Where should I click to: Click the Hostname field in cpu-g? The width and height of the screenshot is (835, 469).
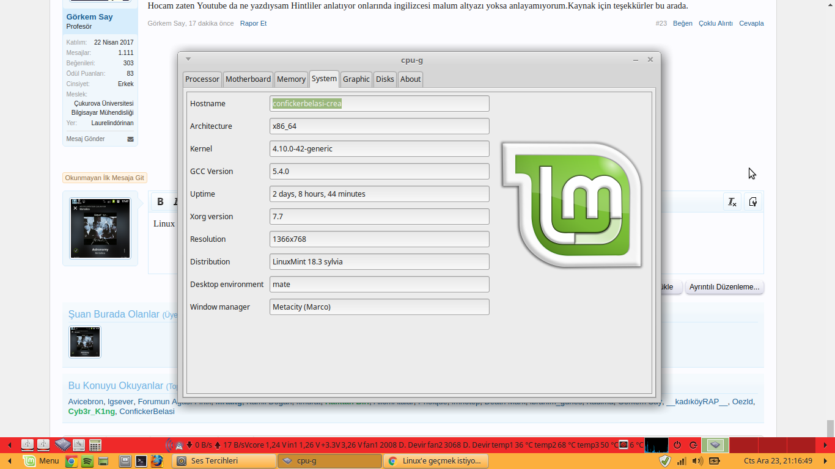coord(380,103)
